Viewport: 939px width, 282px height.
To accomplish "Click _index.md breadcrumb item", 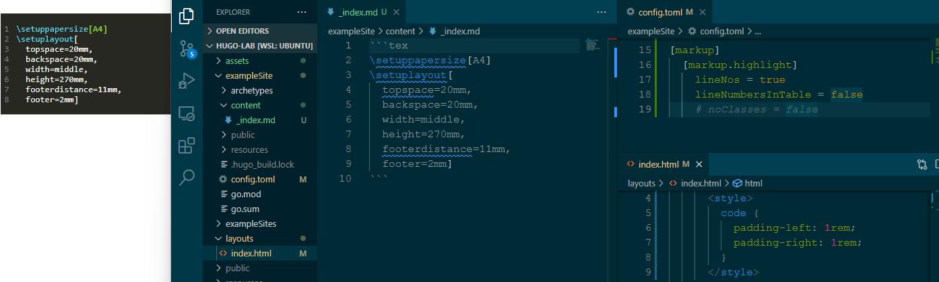I will [454, 31].
